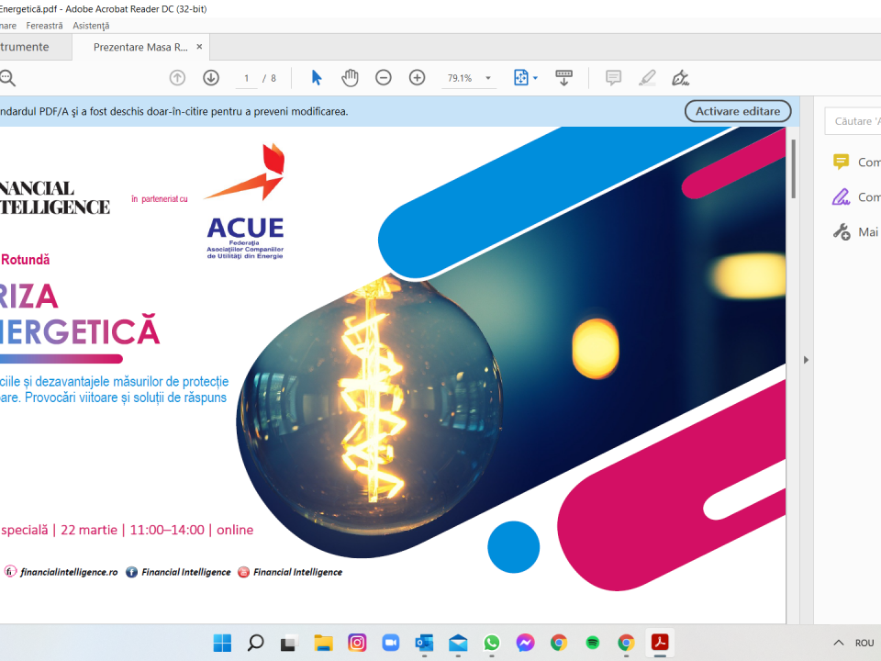881x661 pixels.
Task: Click the page number input field
Action: click(246, 79)
